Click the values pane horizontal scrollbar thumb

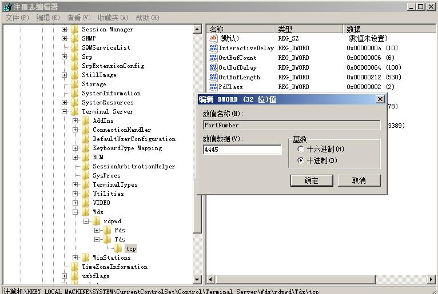tap(295, 279)
